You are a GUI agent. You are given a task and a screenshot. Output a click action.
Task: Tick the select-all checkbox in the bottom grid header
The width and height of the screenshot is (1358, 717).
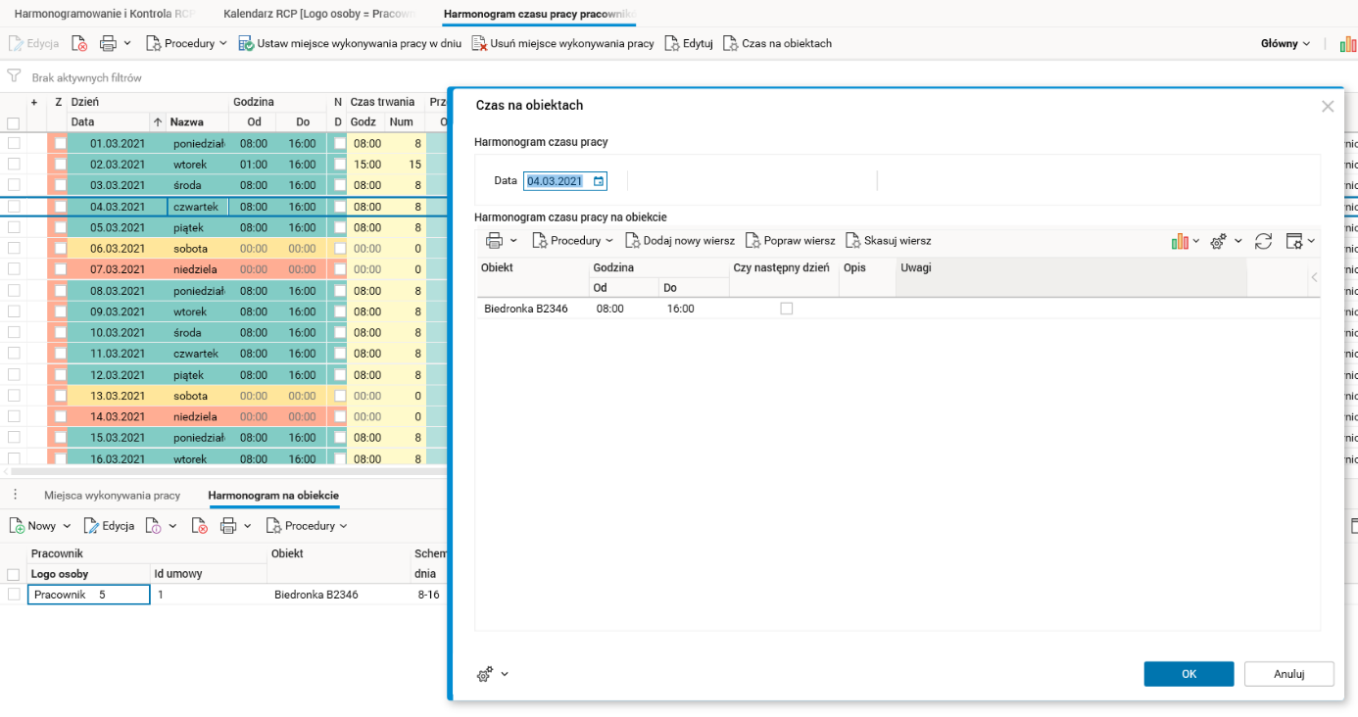coord(14,575)
